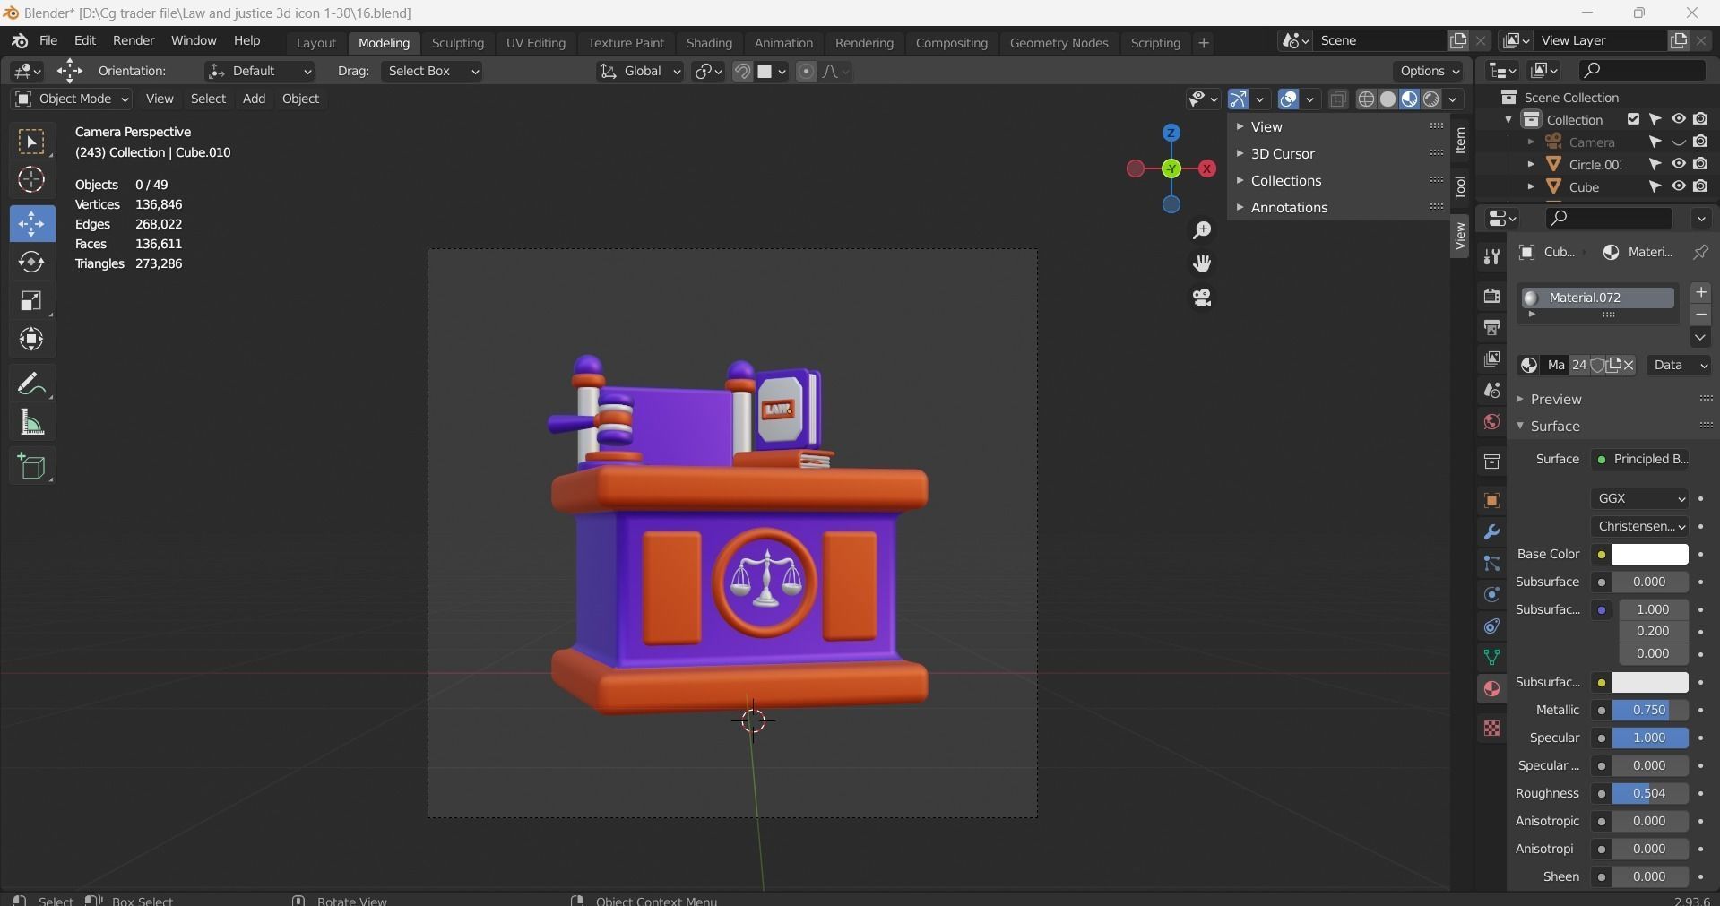Select the Material.072 slot

pyautogui.click(x=1598, y=298)
